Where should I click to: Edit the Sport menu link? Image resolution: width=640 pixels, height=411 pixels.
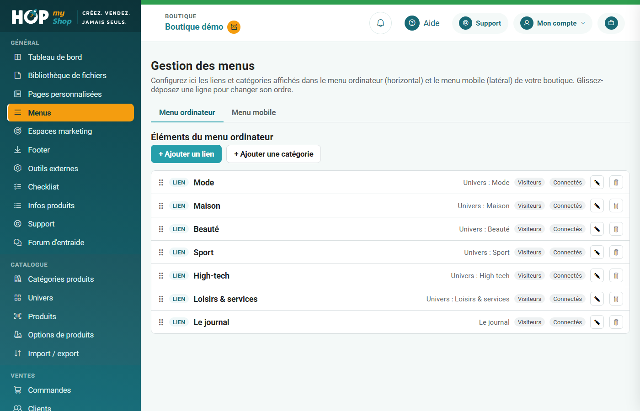(597, 252)
